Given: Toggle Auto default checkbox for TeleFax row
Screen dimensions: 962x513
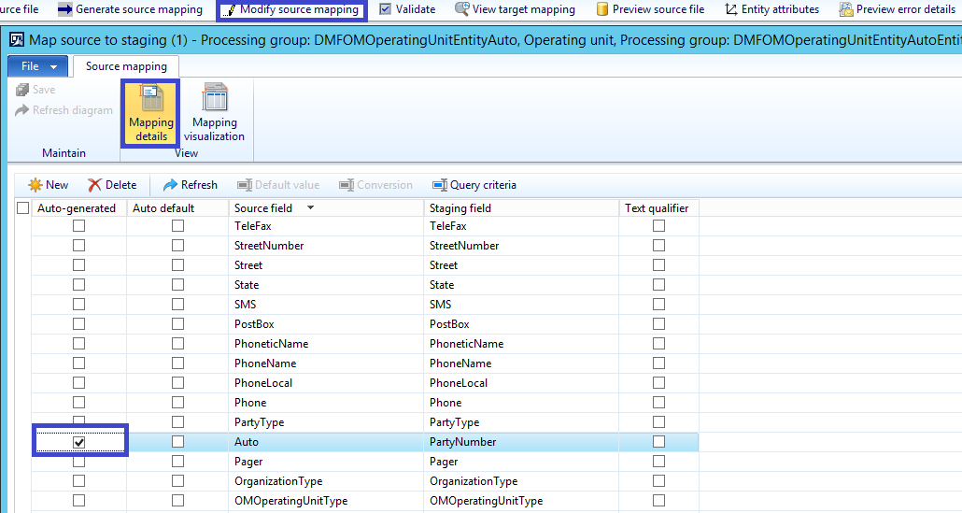Looking at the screenshot, I should pos(177,226).
